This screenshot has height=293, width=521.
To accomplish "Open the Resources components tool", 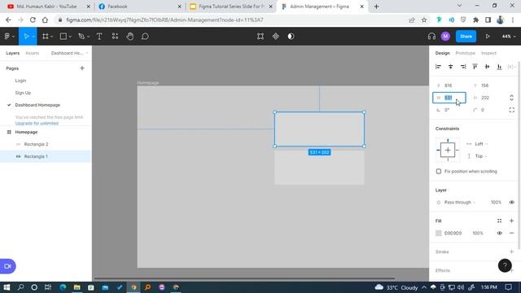I will 115,36.
